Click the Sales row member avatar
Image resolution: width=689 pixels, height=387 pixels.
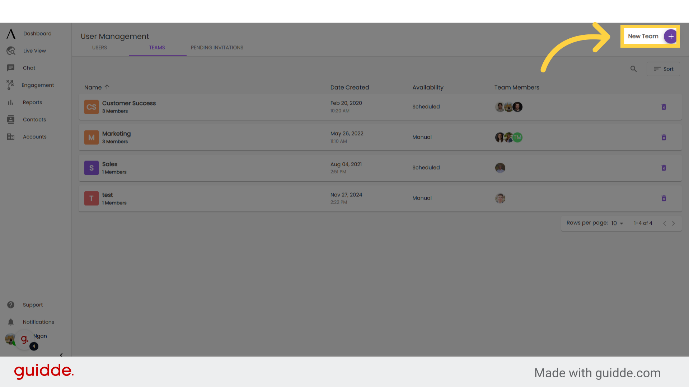click(500, 168)
